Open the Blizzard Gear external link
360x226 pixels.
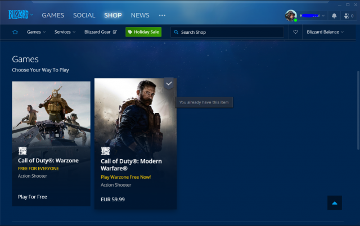click(100, 32)
